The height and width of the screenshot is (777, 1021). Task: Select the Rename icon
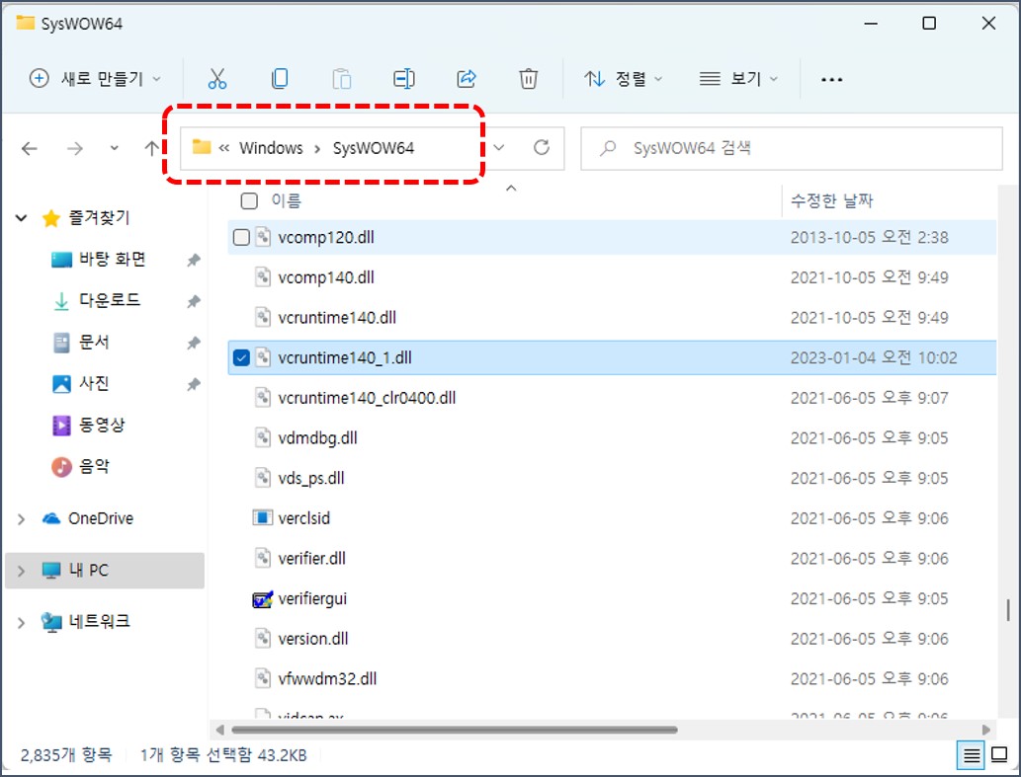pos(404,79)
